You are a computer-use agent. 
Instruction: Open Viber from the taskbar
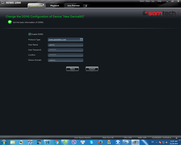(x=74, y=142)
